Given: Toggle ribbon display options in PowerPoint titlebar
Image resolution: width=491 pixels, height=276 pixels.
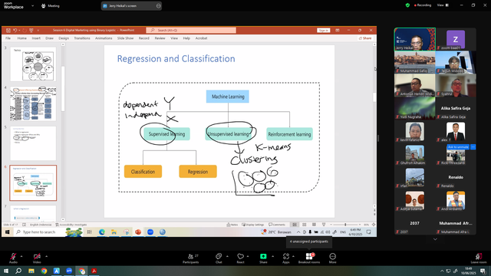Looking at the screenshot, I should (338, 31).
